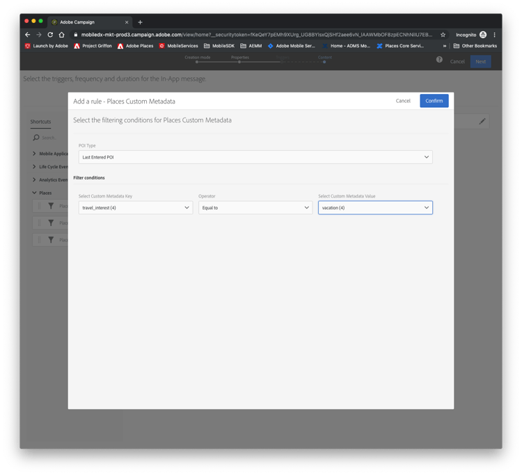Show more bookmarks with the chevron
522x475 pixels.
point(445,46)
